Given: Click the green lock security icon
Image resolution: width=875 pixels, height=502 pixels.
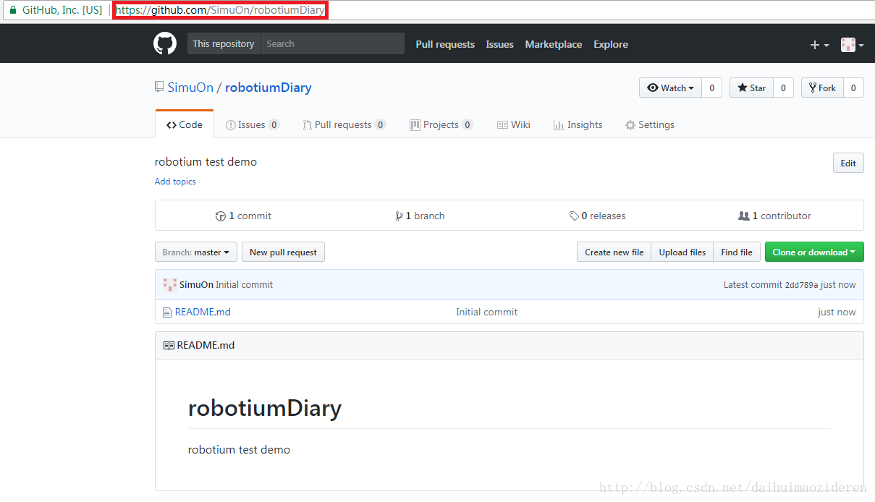Looking at the screenshot, I should 12,10.
